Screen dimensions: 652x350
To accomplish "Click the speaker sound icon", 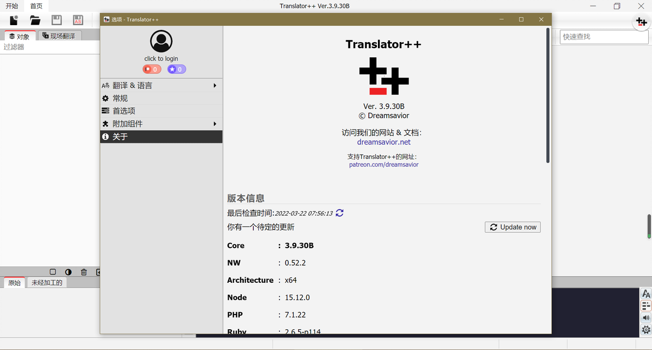I will tap(646, 318).
